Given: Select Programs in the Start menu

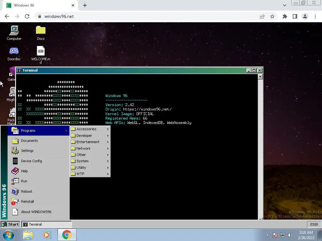Looking at the screenshot, I should [x=38, y=131].
